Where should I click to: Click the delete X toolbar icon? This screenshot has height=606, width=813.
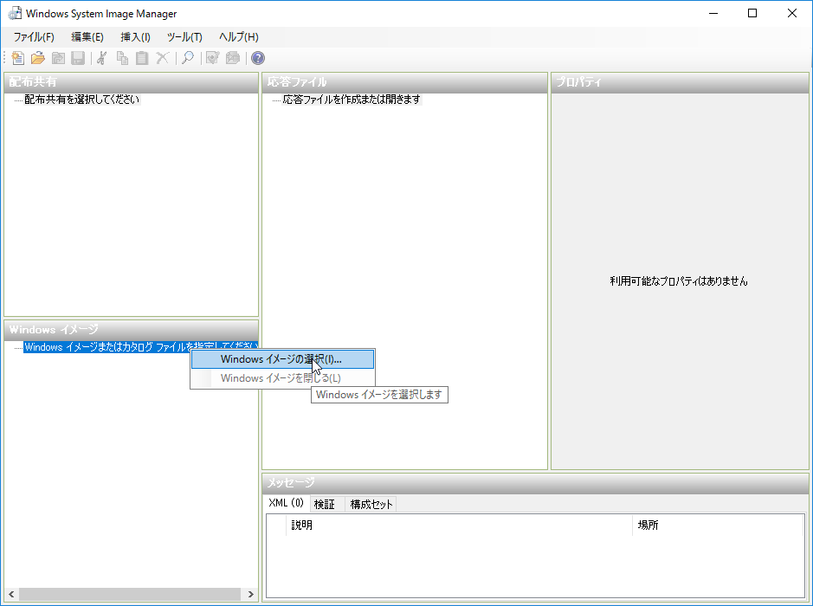162,58
